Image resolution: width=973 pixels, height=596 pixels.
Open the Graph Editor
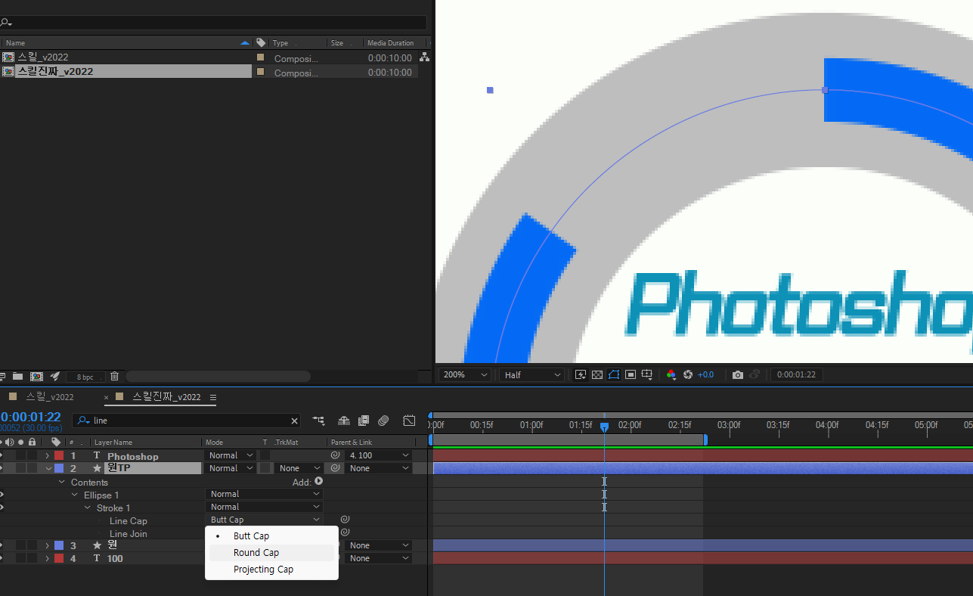pos(409,421)
